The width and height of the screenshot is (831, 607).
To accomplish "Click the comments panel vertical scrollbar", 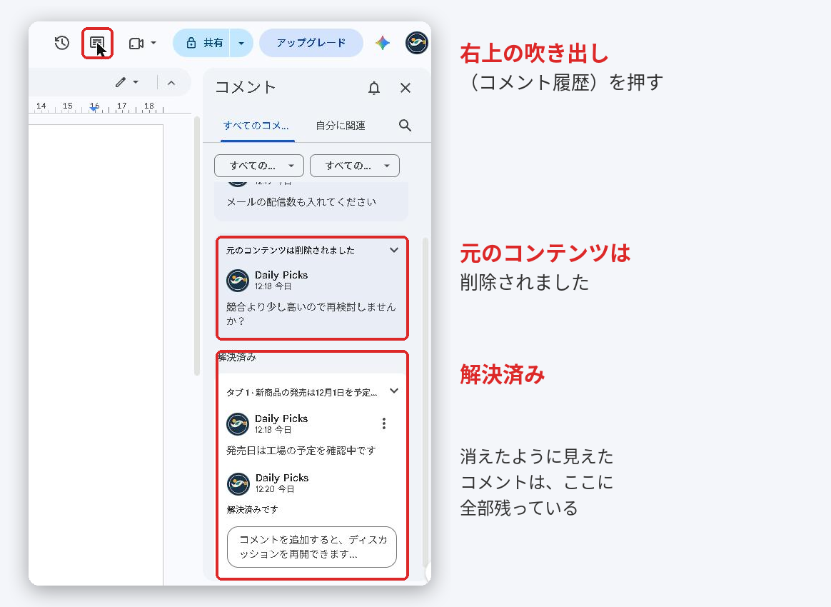I will 425,403.
